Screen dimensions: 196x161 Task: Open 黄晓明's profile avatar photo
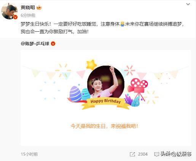click(9, 11)
